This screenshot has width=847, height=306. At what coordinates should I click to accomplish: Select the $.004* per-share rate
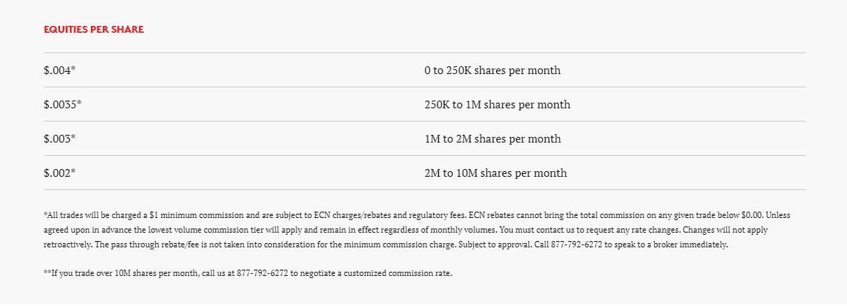(59, 71)
